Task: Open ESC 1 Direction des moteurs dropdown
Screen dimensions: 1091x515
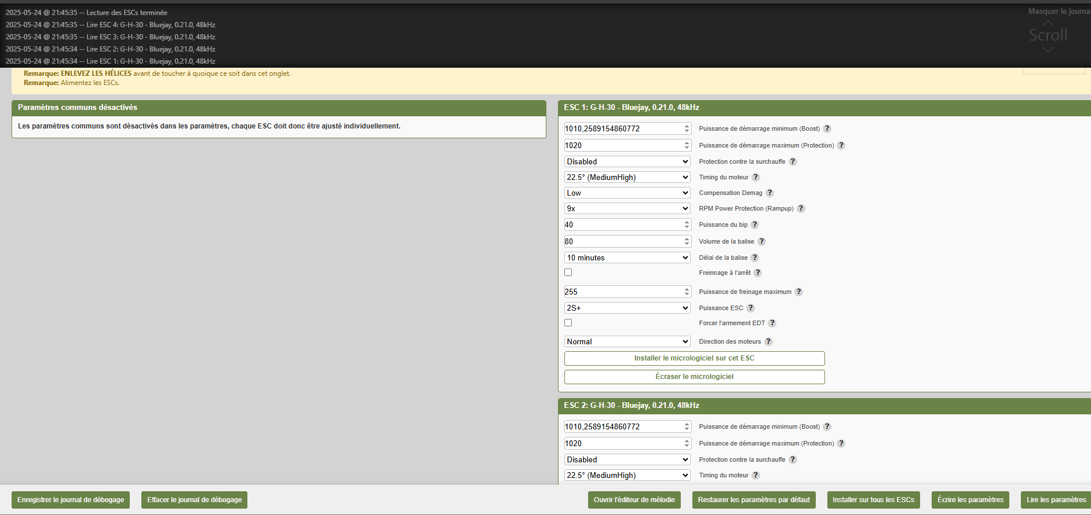Action: point(627,342)
